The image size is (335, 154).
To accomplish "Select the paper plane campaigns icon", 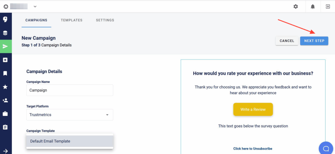I will [x=5, y=46].
